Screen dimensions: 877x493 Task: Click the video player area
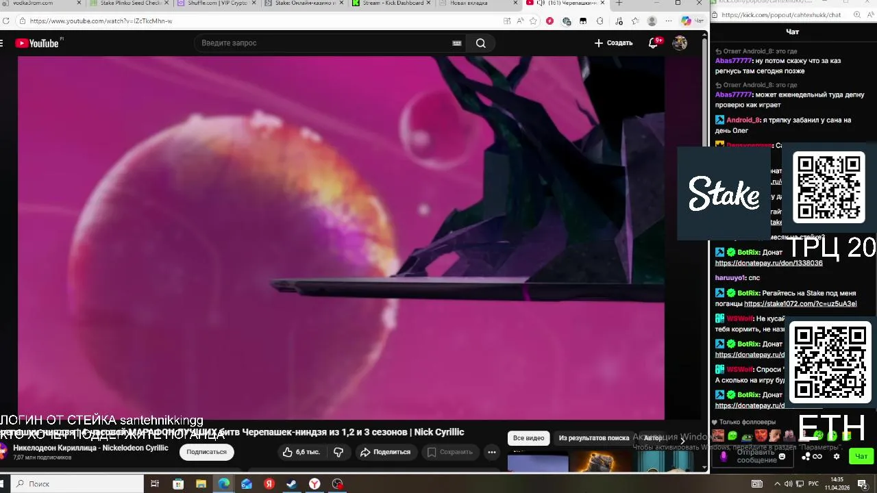click(x=341, y=238)
